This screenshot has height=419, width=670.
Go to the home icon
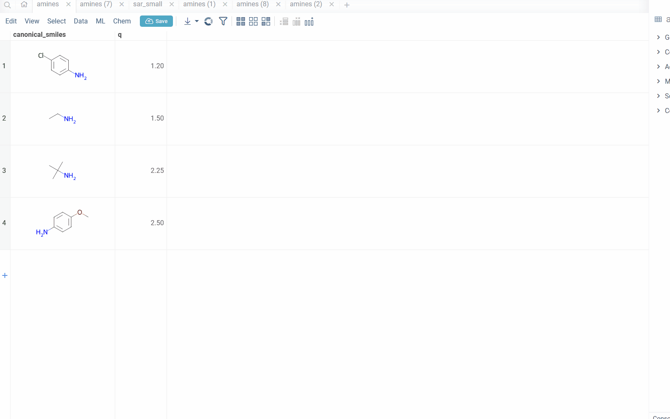click(24, 5)
